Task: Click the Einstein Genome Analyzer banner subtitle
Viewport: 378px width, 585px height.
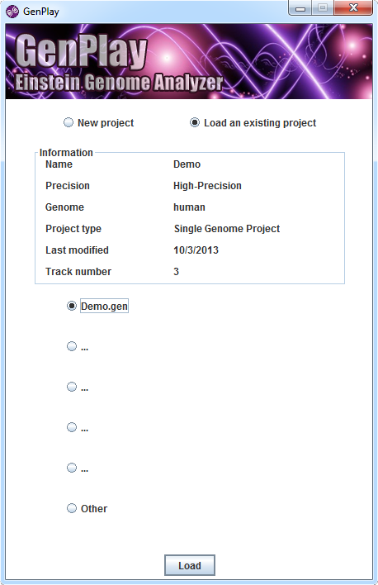Action: point(119,83)
